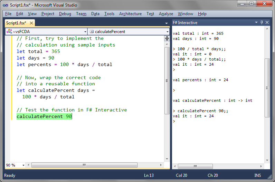Click '// Test the function in F# Interactive' comment

[x=72, y=110]
